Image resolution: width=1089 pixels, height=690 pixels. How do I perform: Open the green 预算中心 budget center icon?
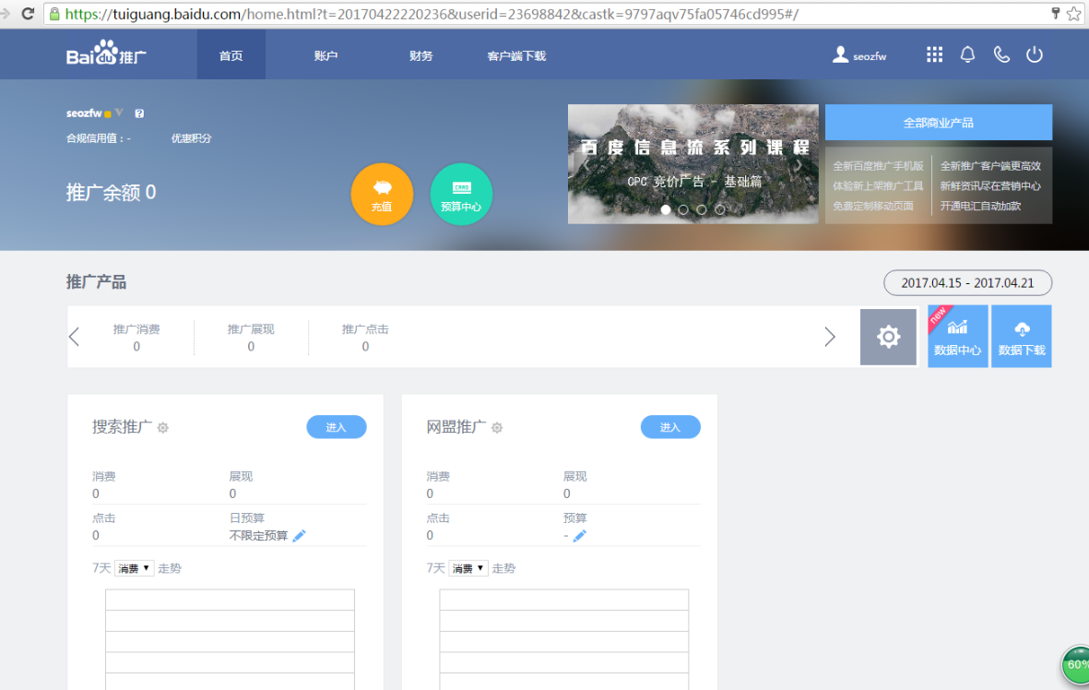[x=461, y=194]
